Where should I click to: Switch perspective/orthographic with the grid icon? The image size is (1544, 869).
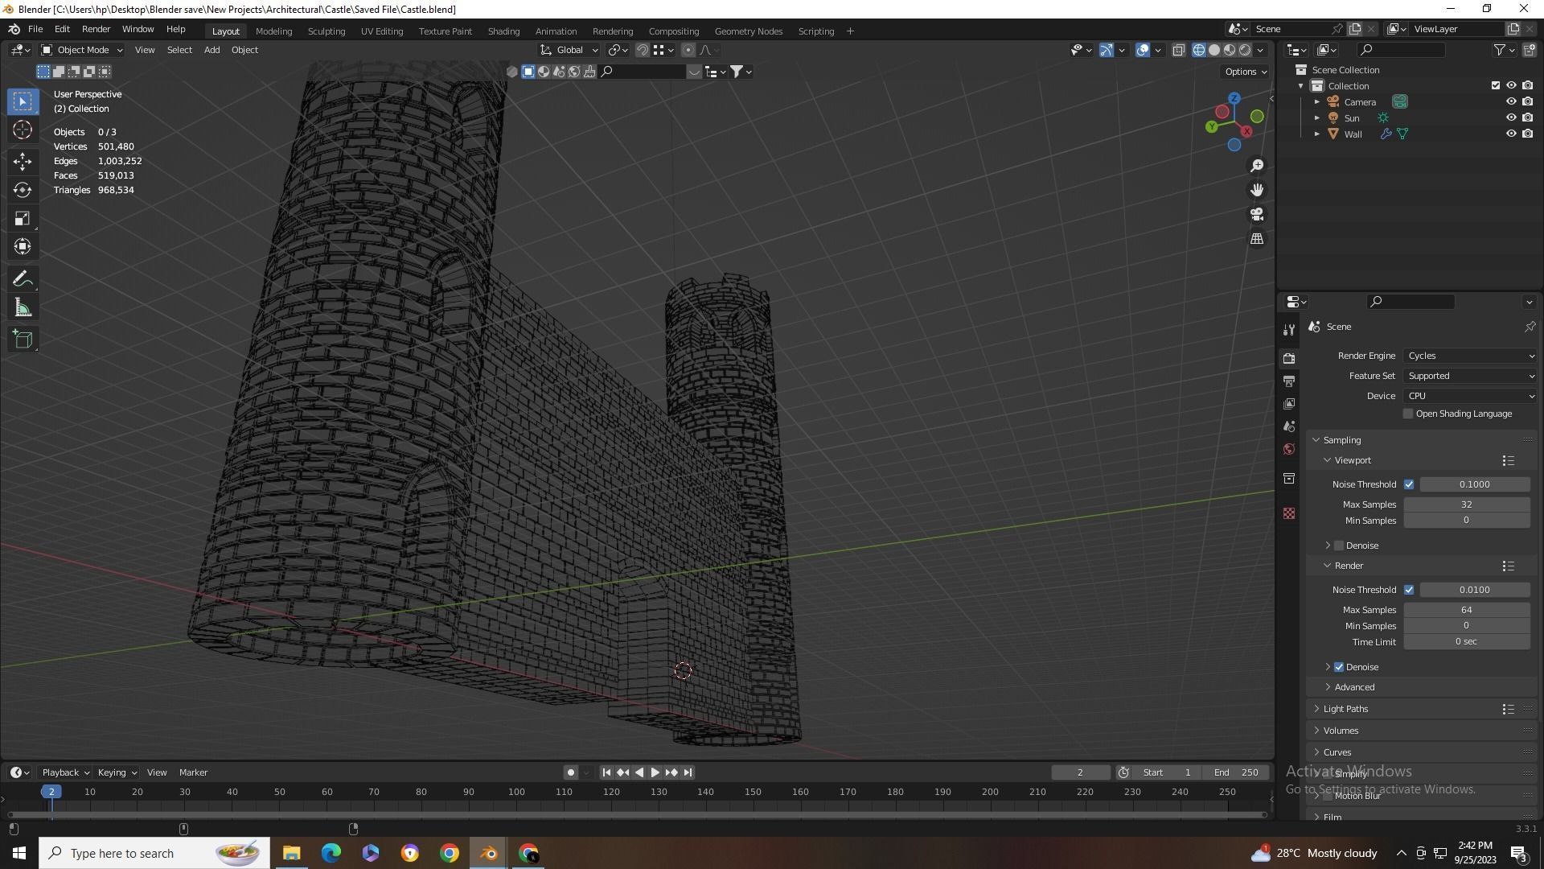[1257, 239]
